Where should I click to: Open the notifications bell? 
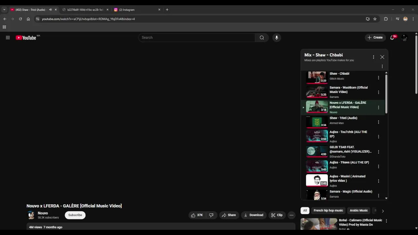tap(392, 38)
